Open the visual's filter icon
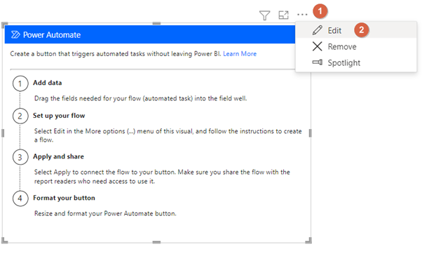This screenshot has width=422, height=263. click(x=264, y=15)
